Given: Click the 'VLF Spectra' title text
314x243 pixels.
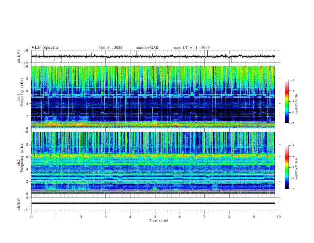Looking at the screenshot, I should [45, 48].
